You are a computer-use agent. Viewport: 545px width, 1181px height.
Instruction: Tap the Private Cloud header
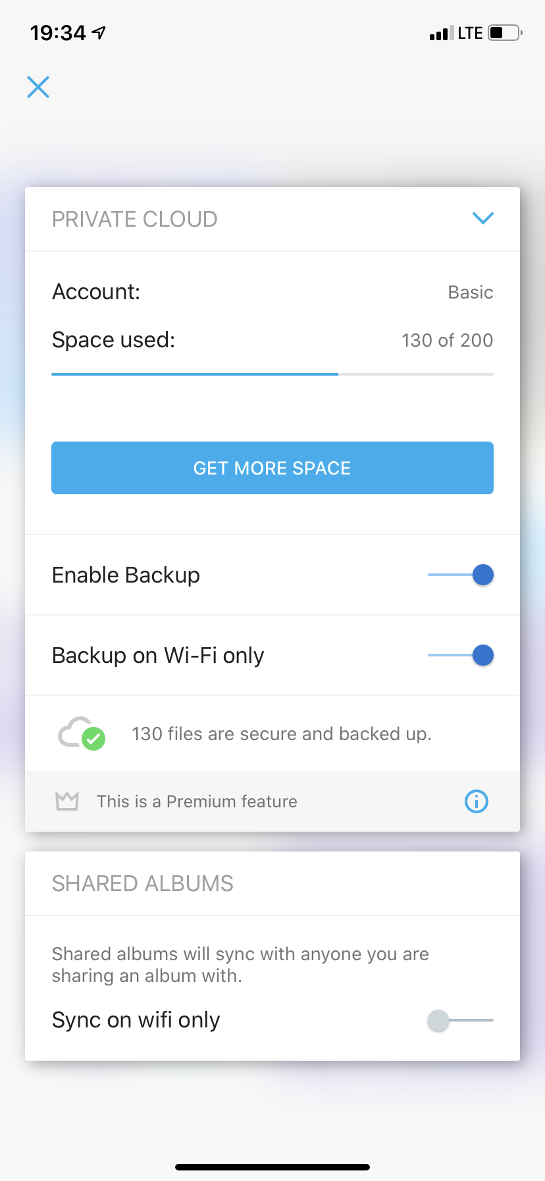pos(272,219)
